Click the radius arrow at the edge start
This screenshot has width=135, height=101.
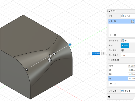[x=27, y=69]
